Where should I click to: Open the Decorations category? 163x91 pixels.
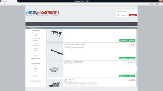[36, 46]
